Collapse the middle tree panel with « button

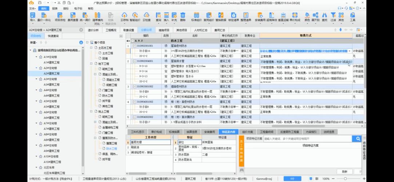tap(121, 36)
